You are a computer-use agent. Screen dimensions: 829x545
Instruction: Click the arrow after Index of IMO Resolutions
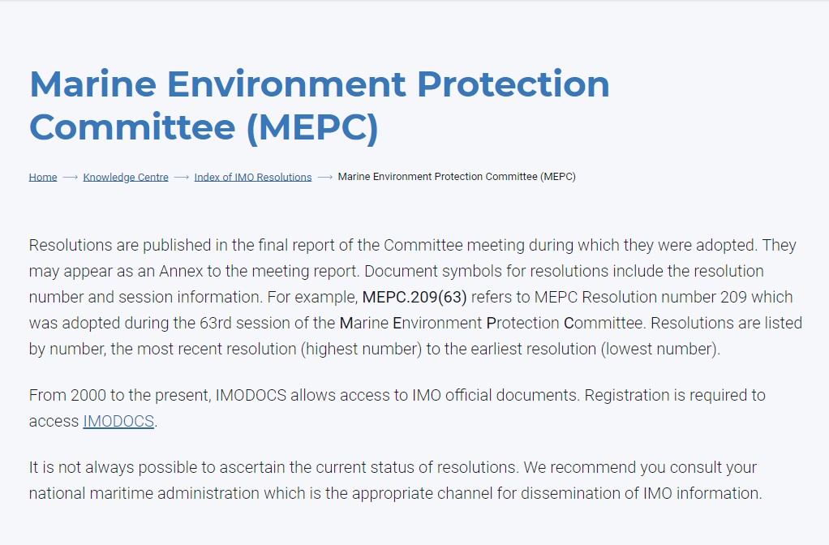tap(324, 177)
